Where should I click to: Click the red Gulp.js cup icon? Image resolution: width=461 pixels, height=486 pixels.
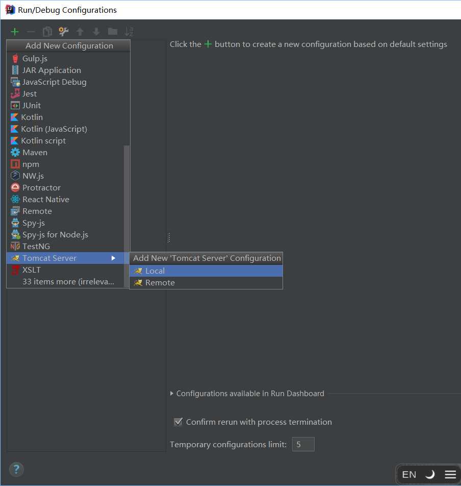click(15, 58)
